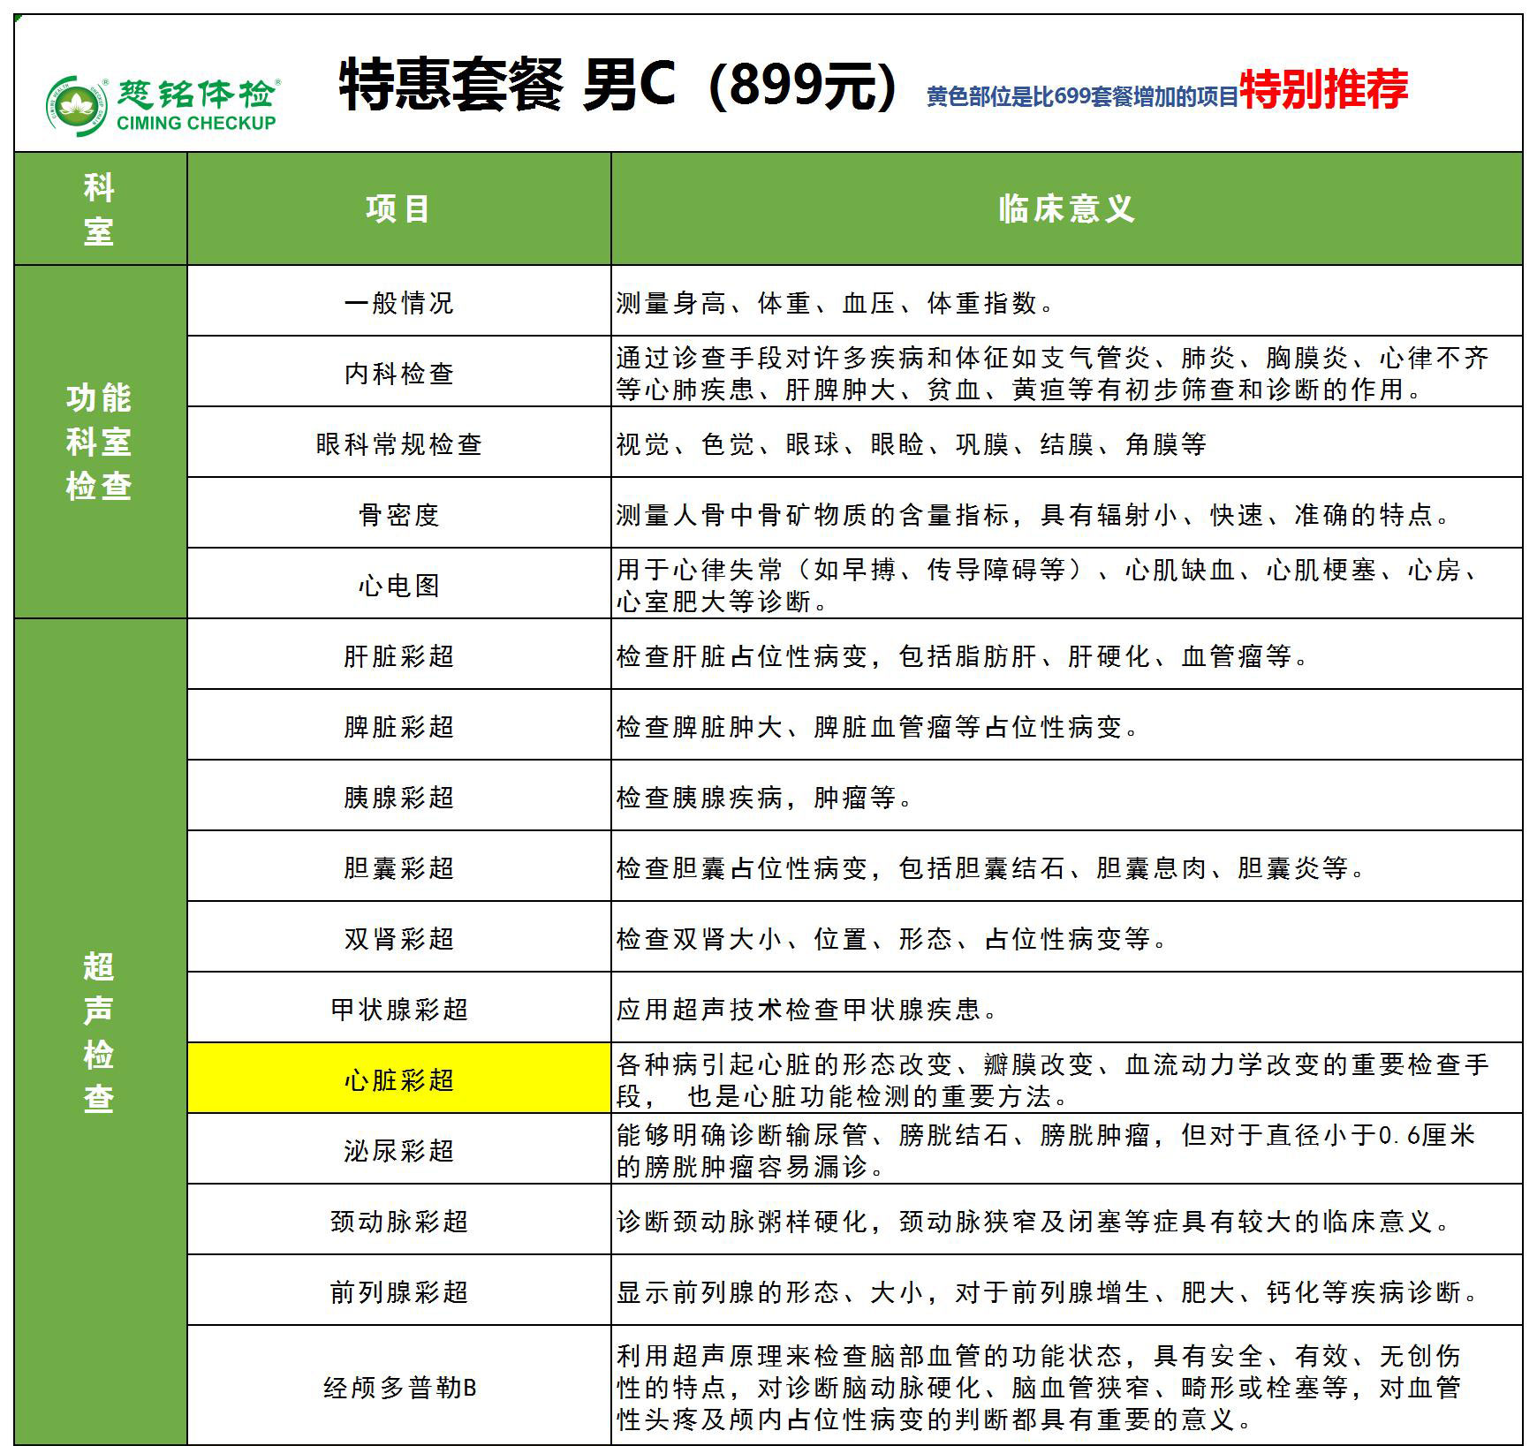This screenshot has width=1537, height=1446.
Task: Click the text 检查胆囊占位性病变
Action: 742,867
